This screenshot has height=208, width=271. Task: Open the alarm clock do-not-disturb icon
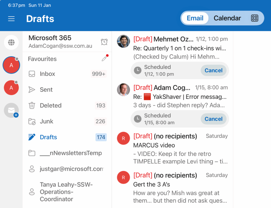(104, 42)
